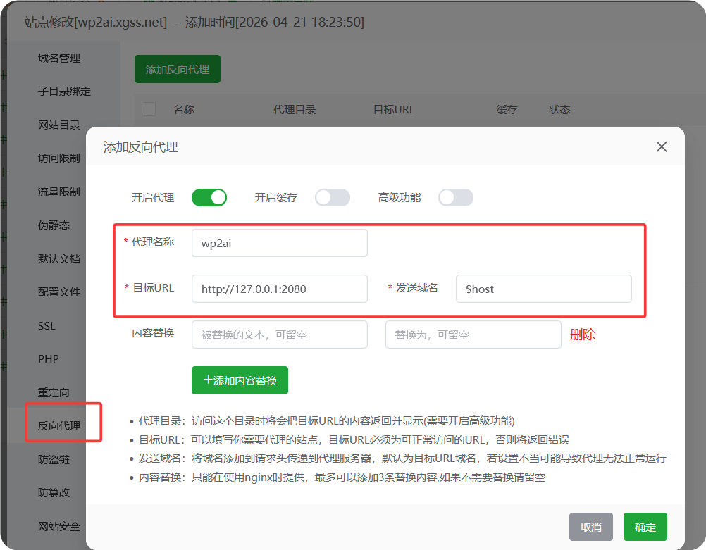The height and width of the screenshot is (550, 706).
Task: Enable the 高级功能 toggle switch
Action: click(455, 198)
